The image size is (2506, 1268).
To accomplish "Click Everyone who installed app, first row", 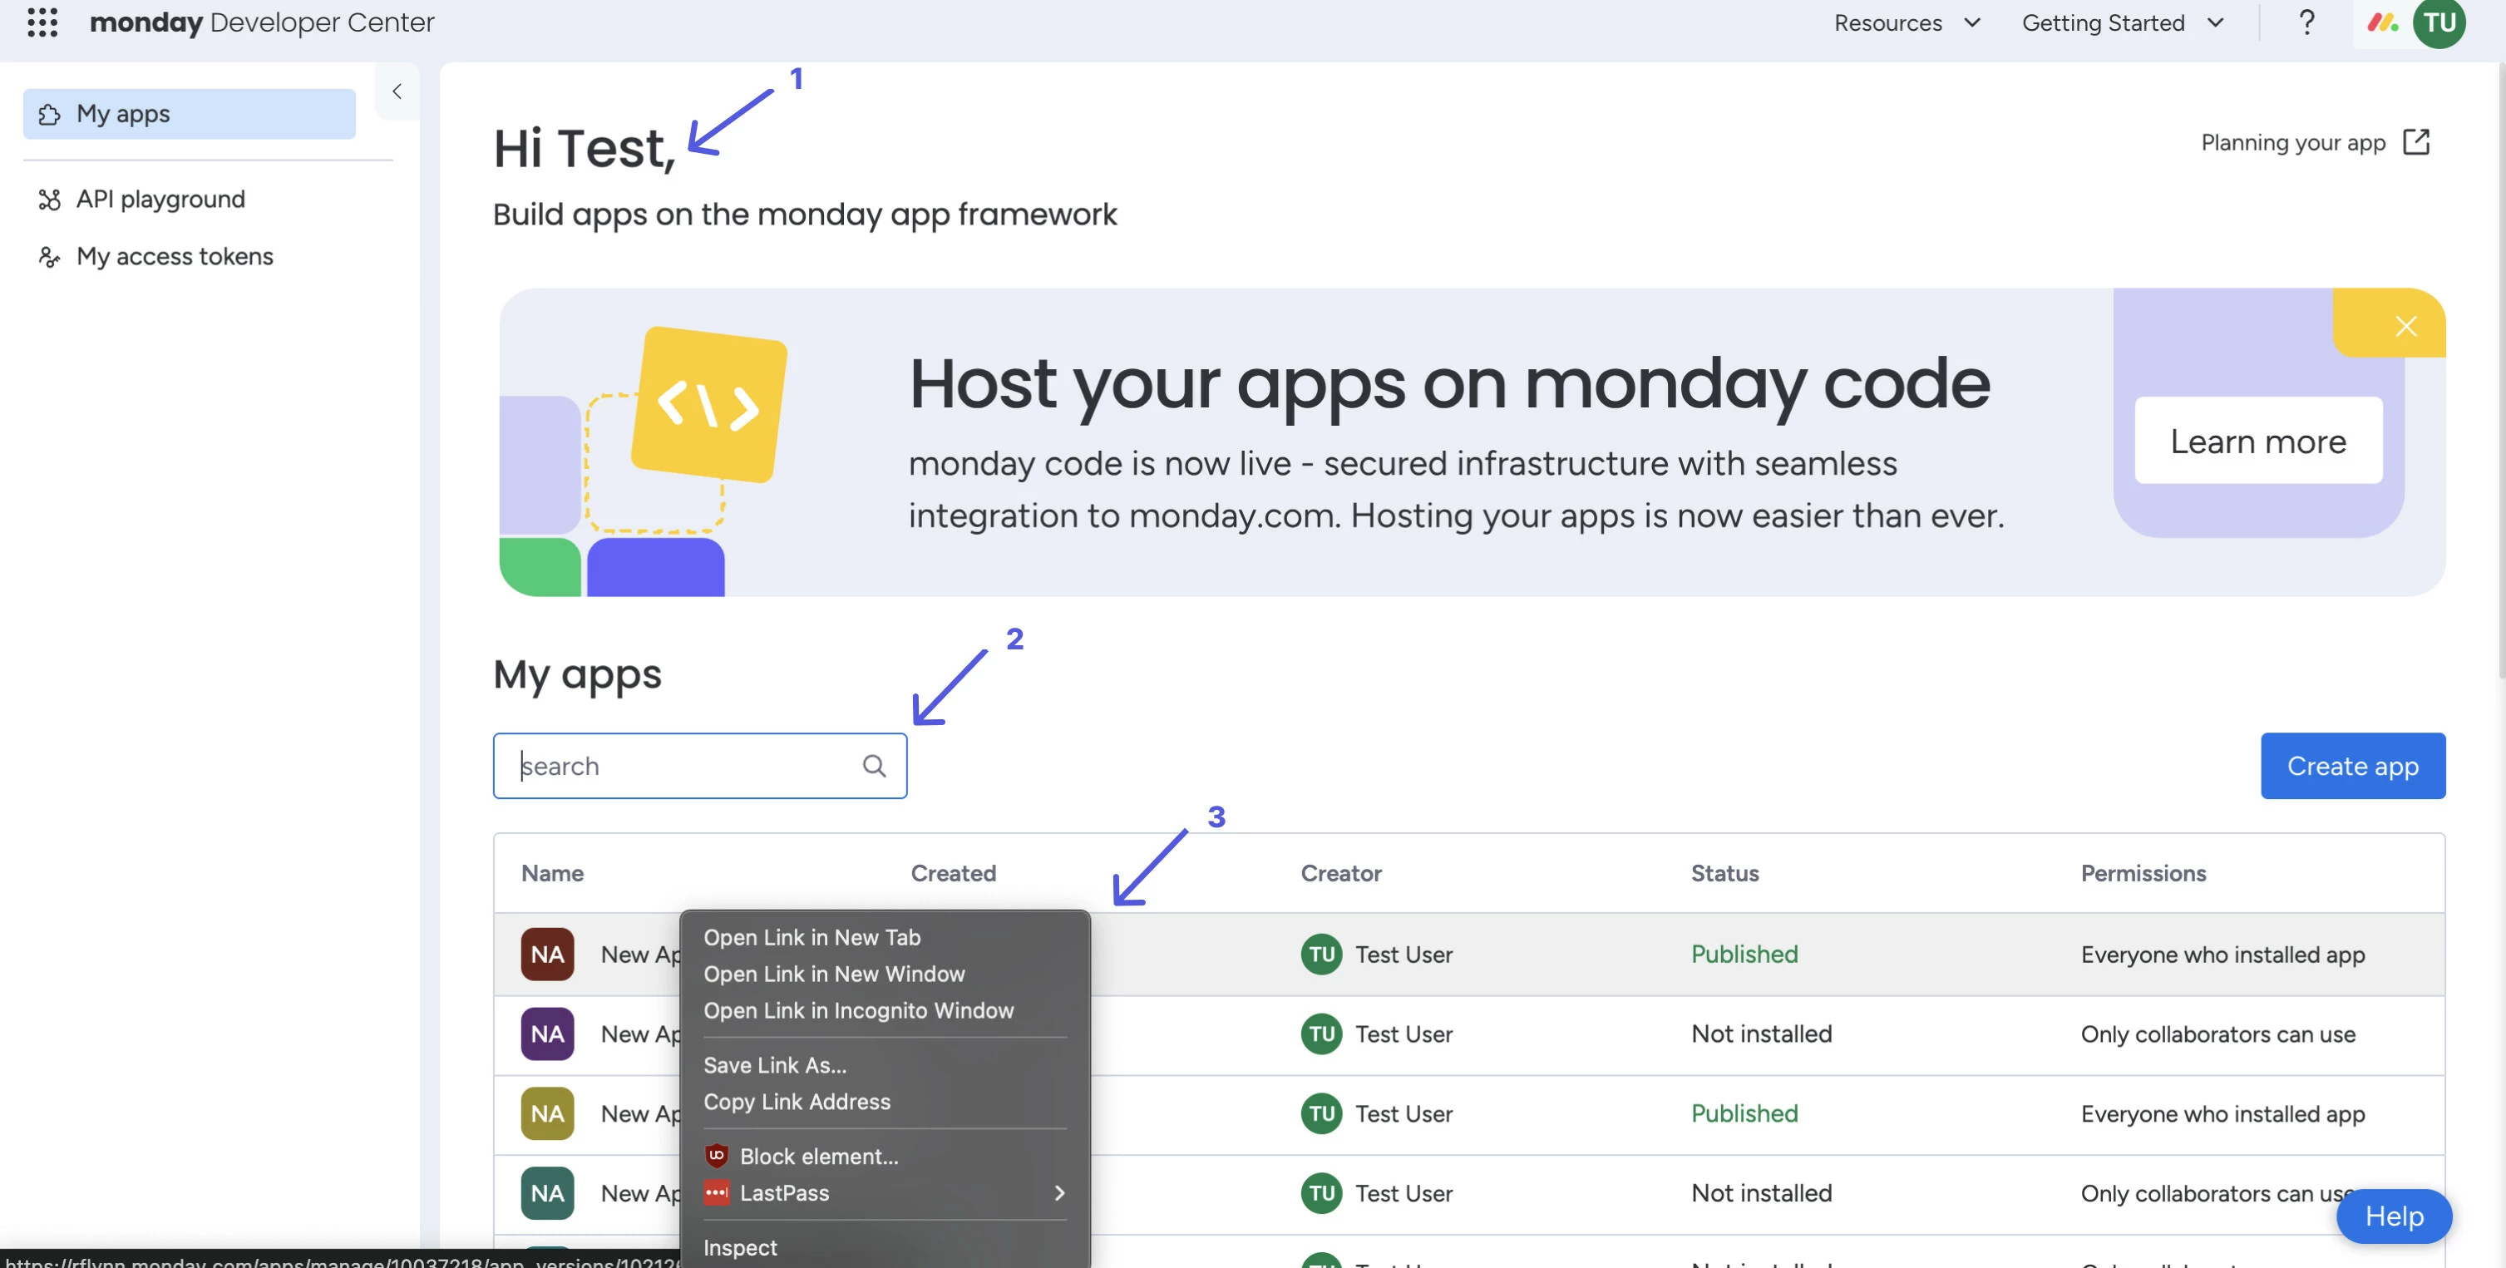I will click(x=2222, y=955).
